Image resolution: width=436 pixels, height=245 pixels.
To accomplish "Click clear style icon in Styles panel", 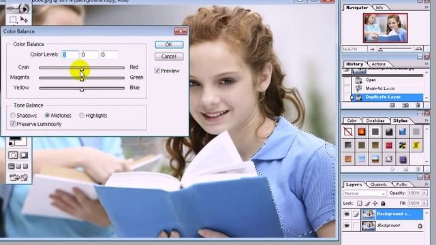I will tap(392, 169).
